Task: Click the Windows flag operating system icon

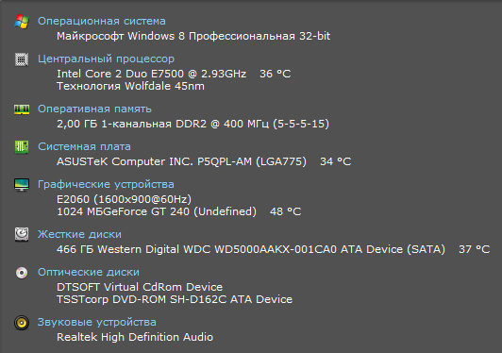Action: pos(22,22)
